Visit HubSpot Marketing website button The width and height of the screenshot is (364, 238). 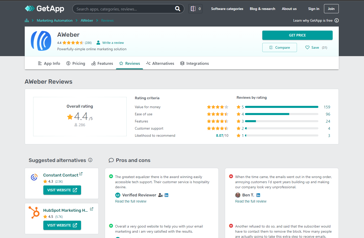(62, 225)
